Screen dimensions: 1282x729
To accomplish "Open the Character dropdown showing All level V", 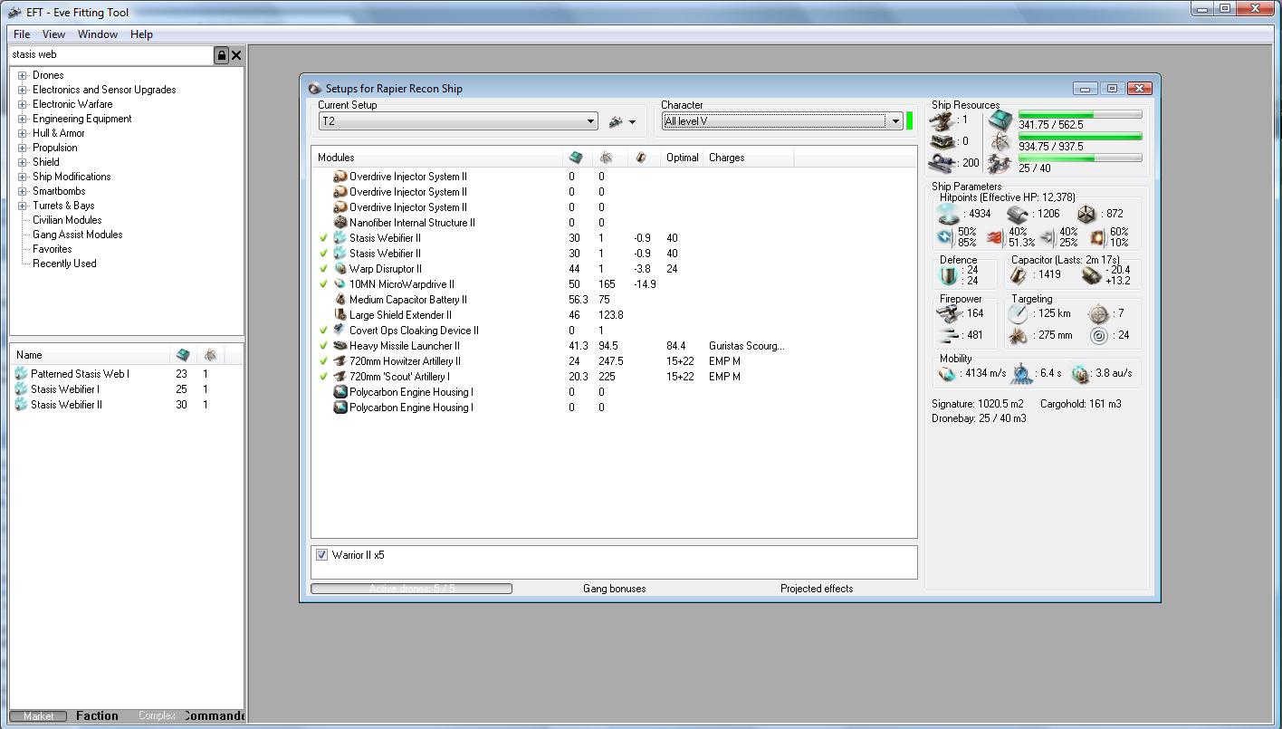I will click(782, 121).
